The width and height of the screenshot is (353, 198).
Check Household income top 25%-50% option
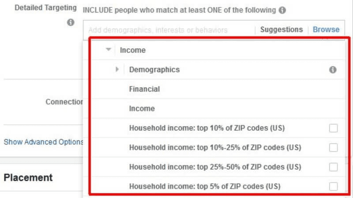[333, 167]
